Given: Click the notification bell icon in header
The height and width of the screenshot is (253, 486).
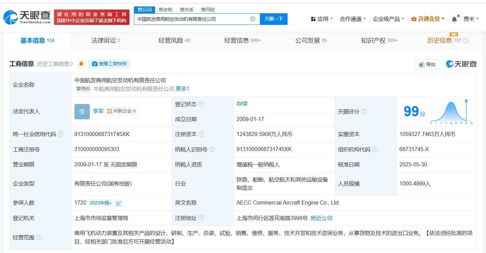Looking at the screenshot, I should point(454,19).
